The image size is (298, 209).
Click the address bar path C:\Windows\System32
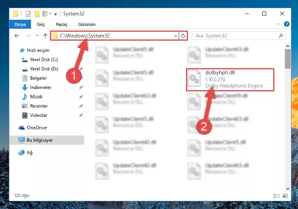tap(84, 36)
